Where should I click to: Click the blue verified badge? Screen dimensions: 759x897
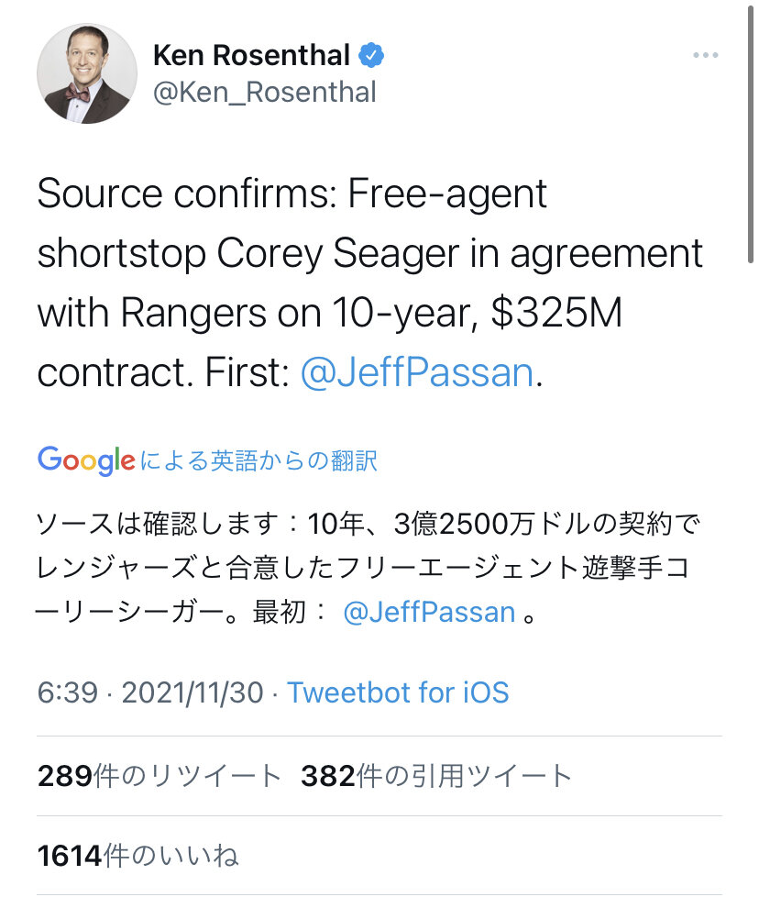coord(371,56)
